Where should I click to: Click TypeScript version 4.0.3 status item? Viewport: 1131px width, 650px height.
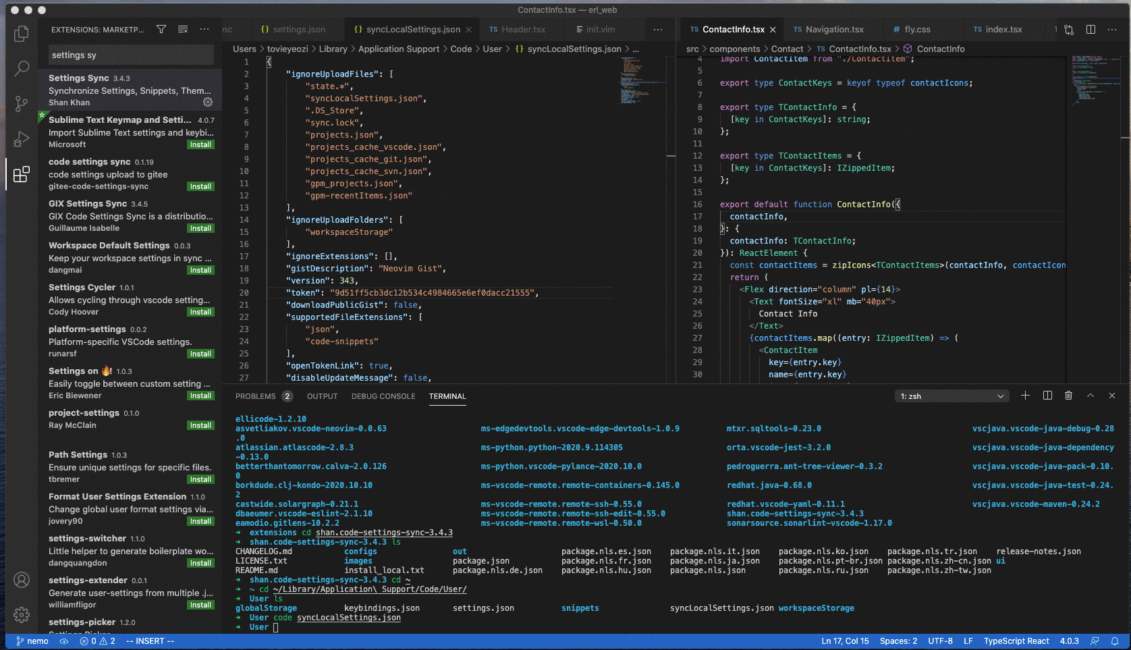tap(1069, 641)
